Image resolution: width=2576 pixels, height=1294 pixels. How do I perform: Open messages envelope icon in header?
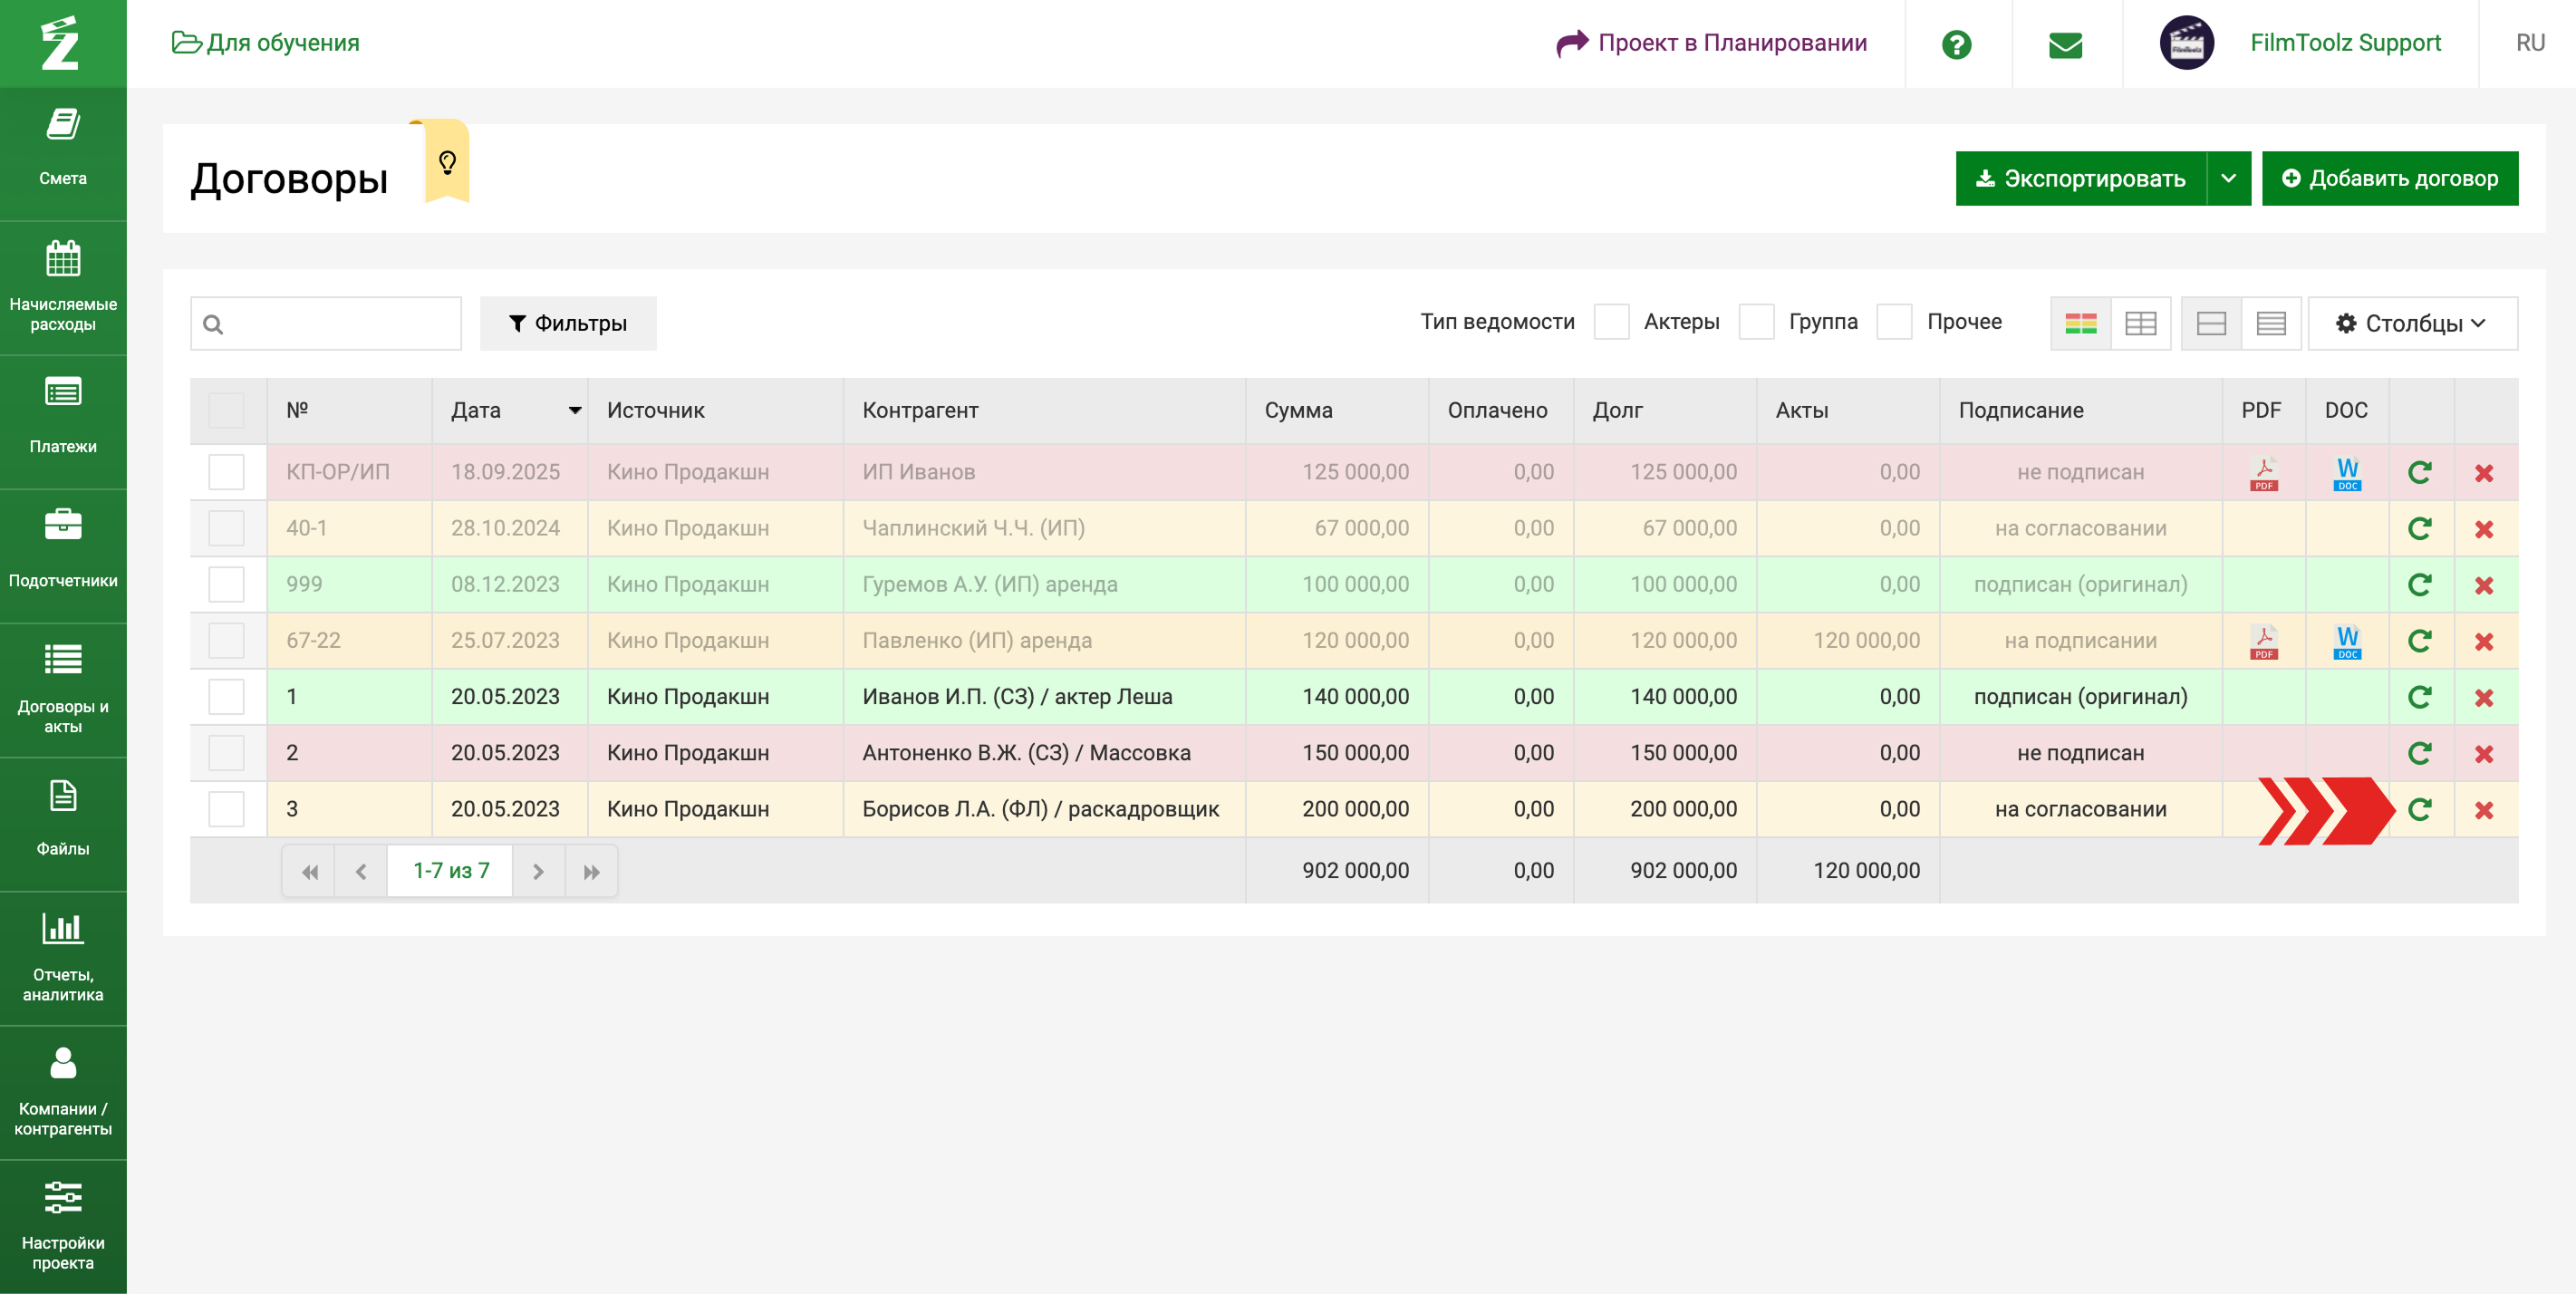pyautogui.click(x=2065, y=44)
